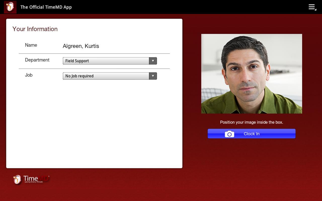The image size is (322, 201).
Task: Click the TimeMD wordmark in bottom logo
Action: tap(36, 178)
